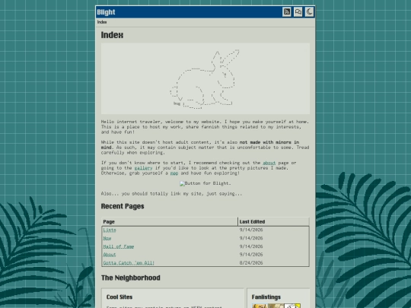Click the Recent Pages heading
411x308 pixels.
pos(123,206)
